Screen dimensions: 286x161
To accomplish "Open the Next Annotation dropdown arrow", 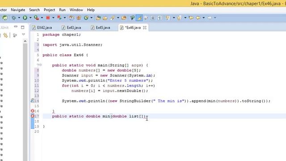I will point(174,18).
